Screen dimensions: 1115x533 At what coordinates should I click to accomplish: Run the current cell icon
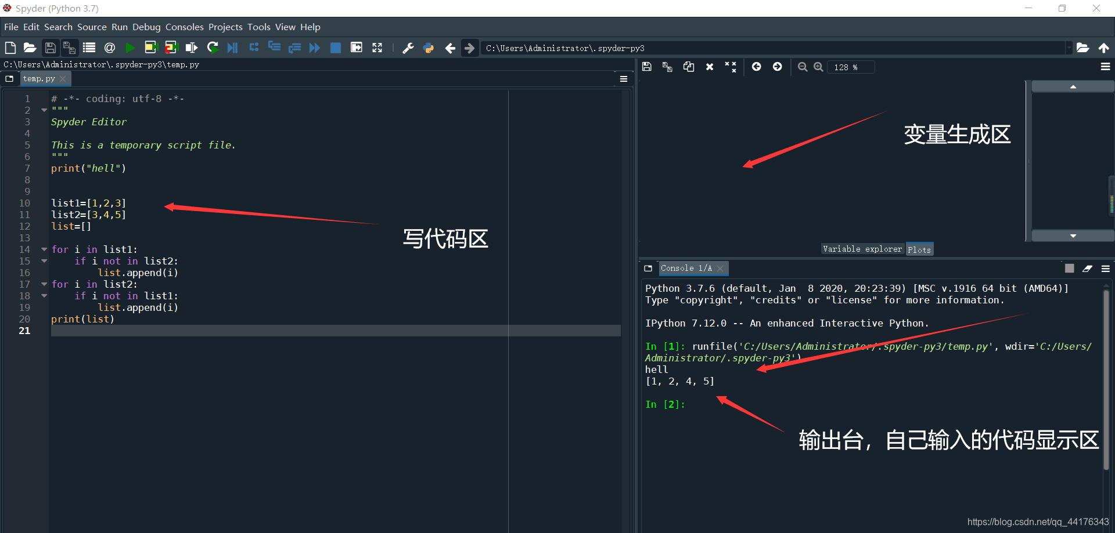click(151, 48)
